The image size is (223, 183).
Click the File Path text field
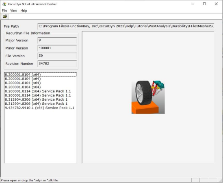[126, 26]
